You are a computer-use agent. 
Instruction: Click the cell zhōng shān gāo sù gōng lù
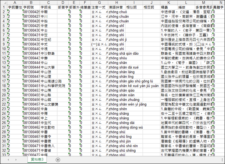[x=117, y=81]
